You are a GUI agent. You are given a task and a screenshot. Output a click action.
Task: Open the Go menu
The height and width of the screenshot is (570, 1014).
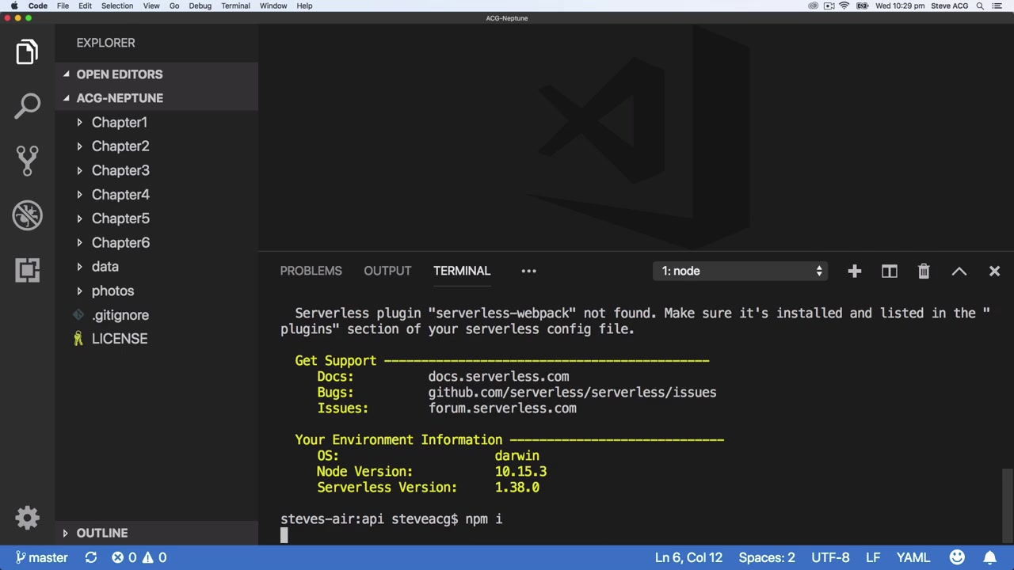point(174,6)
